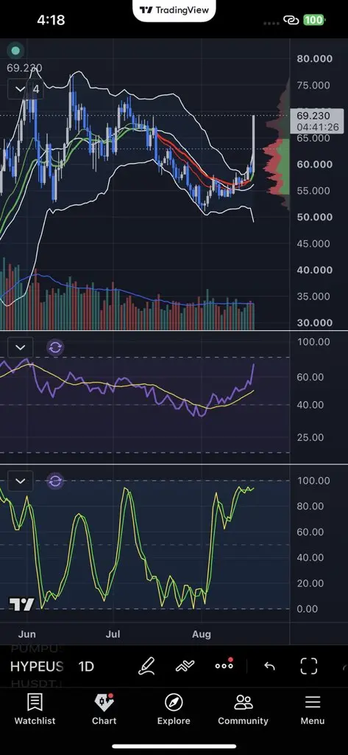348x755 pixels.
Task: Tap the 30.000 price scale label
Action: click(x=315, y=323)
